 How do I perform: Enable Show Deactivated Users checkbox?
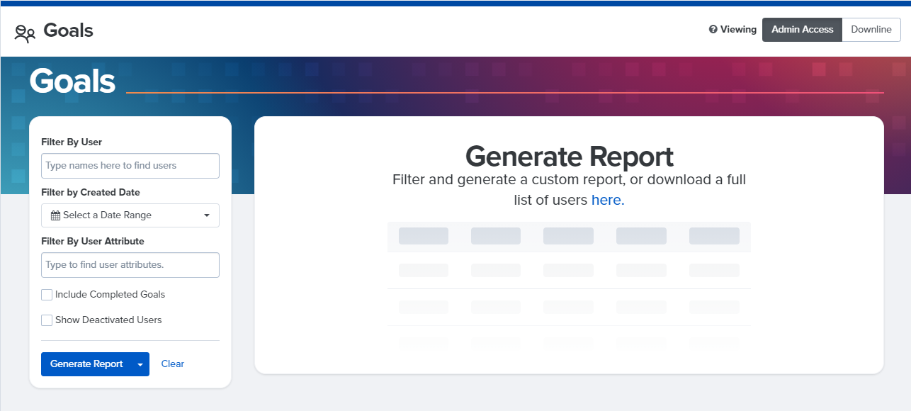coord(47,320)
